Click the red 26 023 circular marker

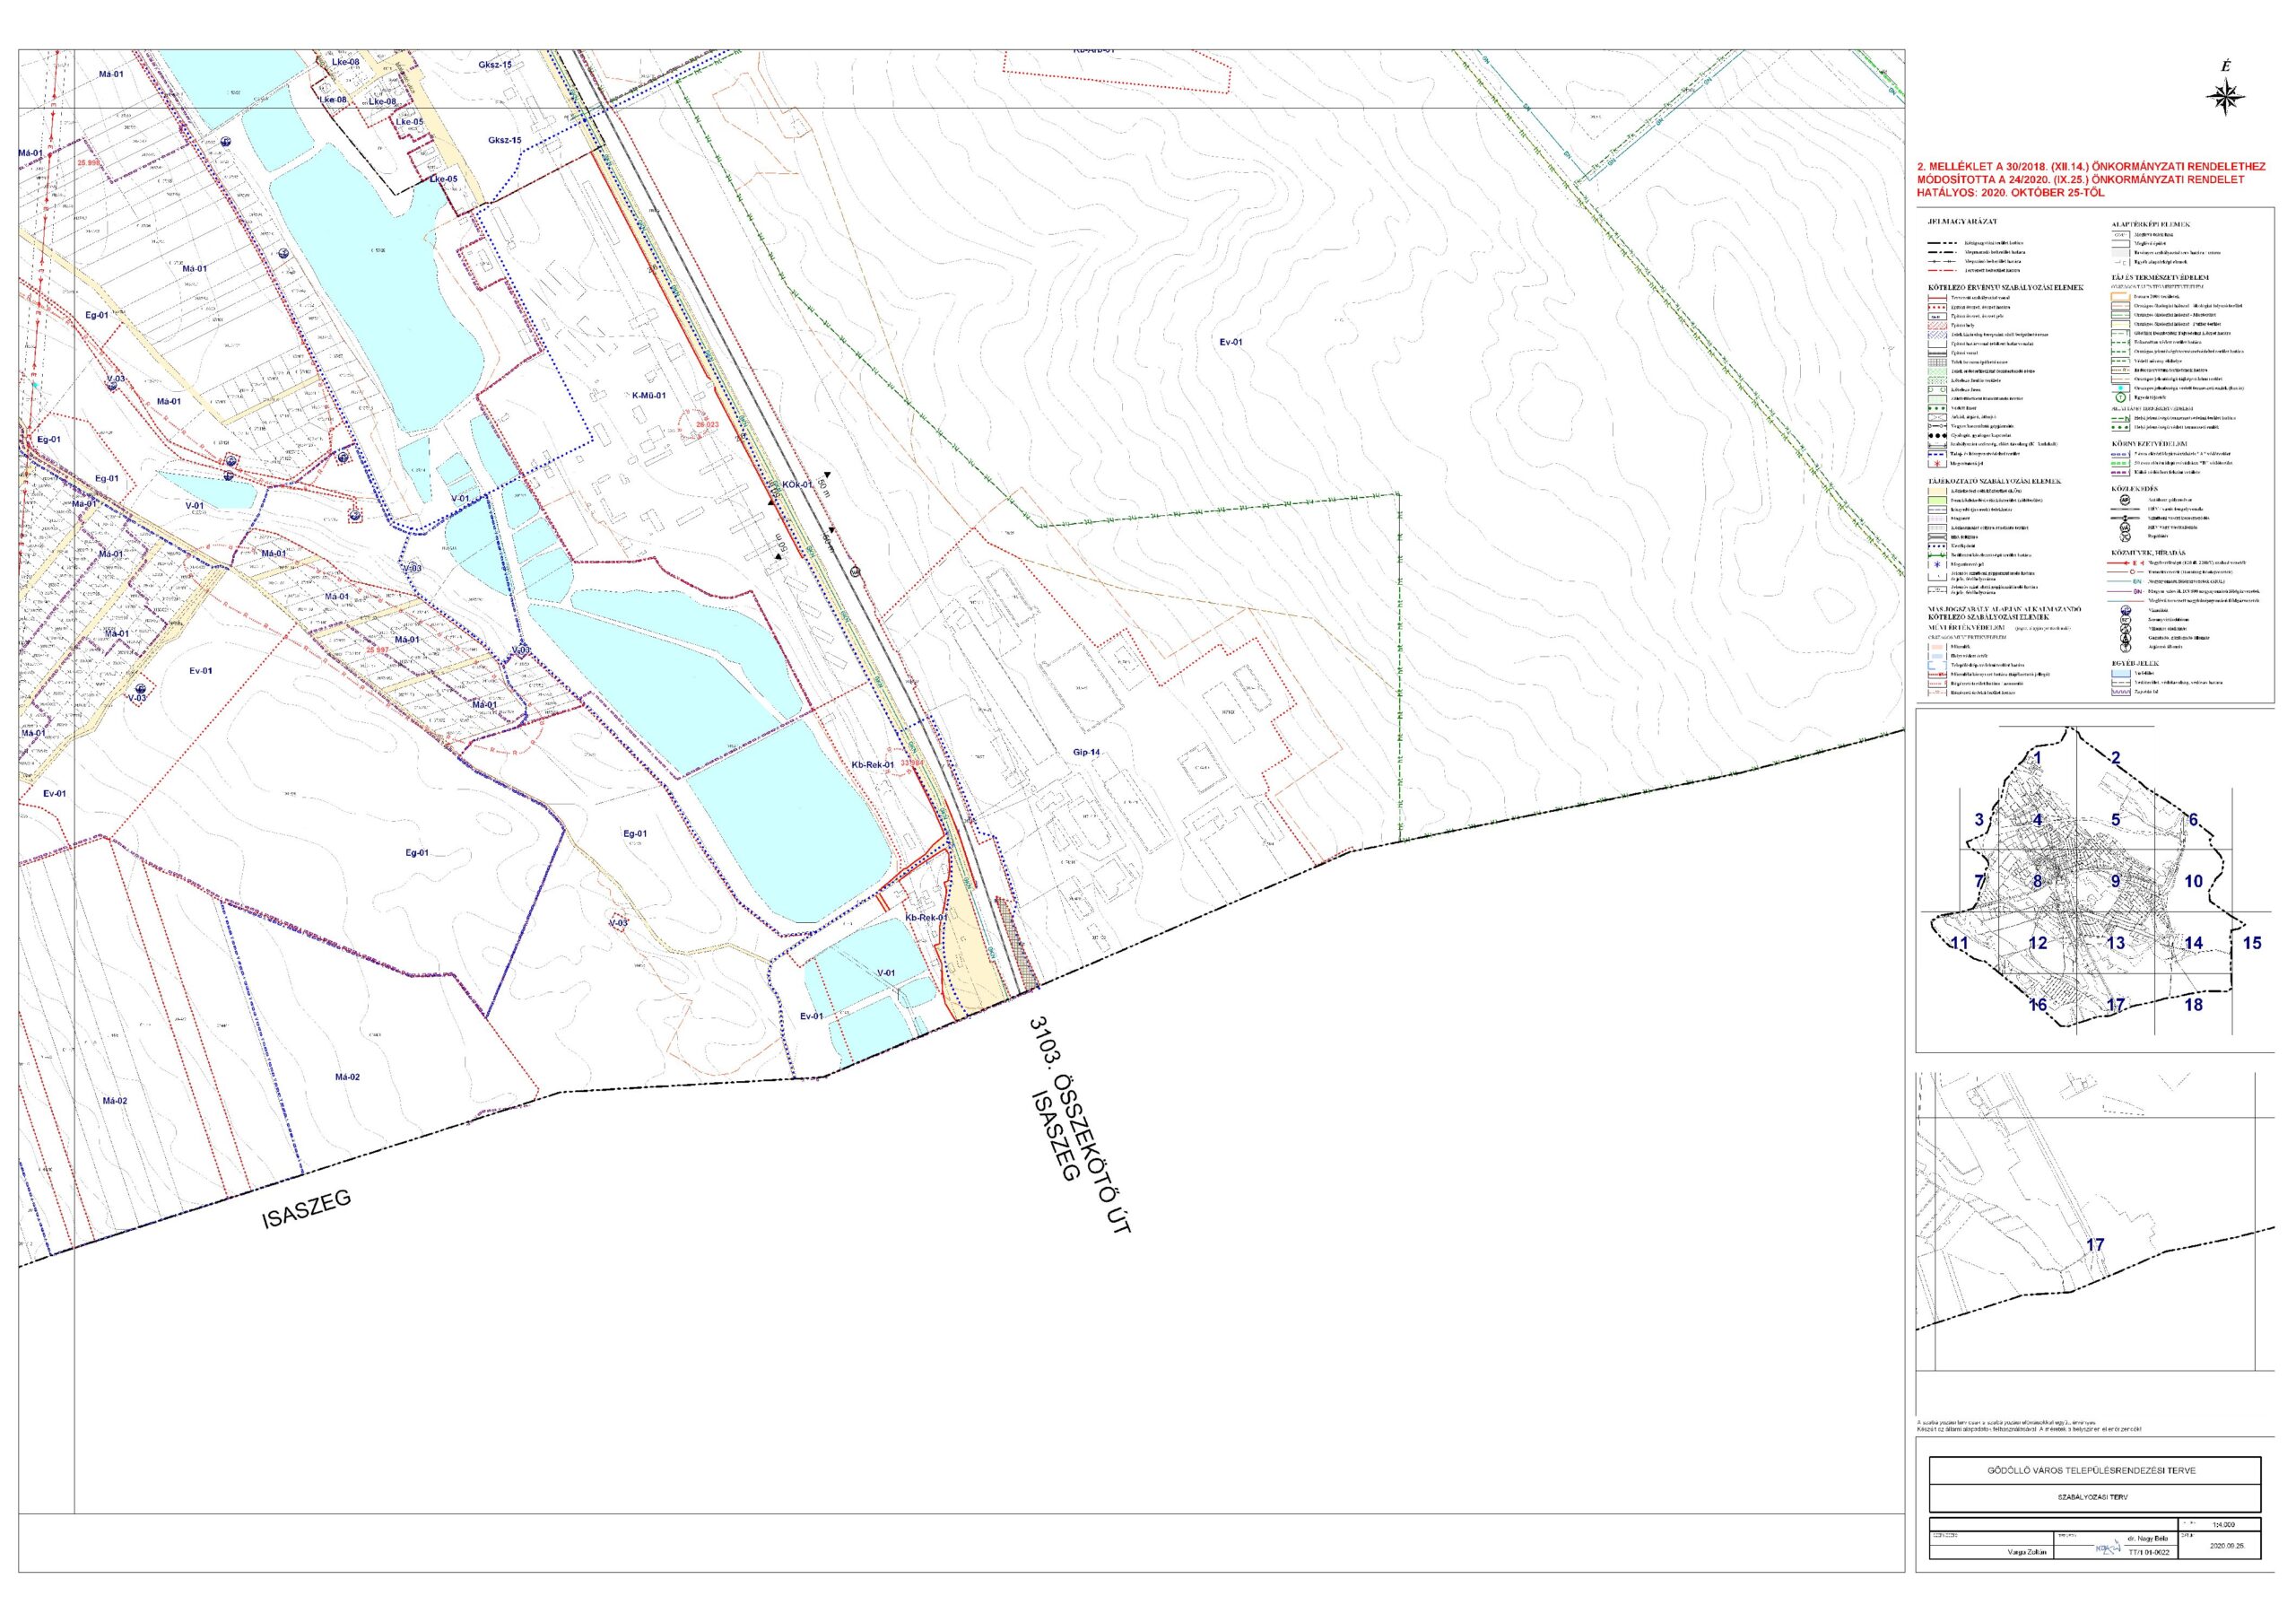[x=703, y=425]
